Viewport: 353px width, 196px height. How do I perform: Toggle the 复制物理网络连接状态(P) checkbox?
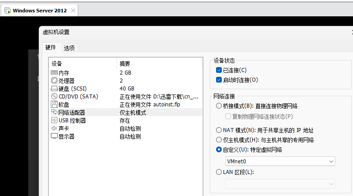[x=228, y=117]
